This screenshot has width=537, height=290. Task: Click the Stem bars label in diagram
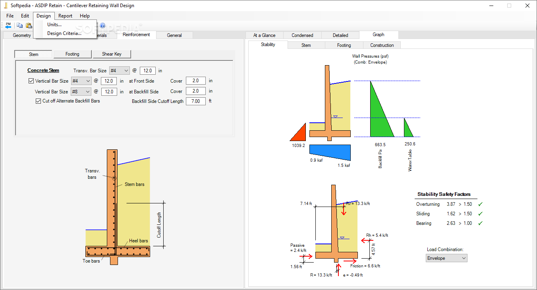click(x=135, y=184)
